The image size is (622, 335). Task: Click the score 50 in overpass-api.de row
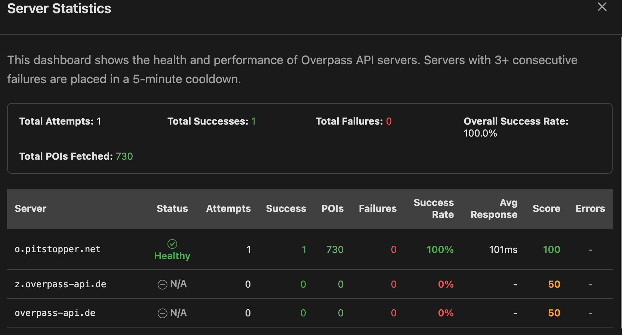[554, 313]
